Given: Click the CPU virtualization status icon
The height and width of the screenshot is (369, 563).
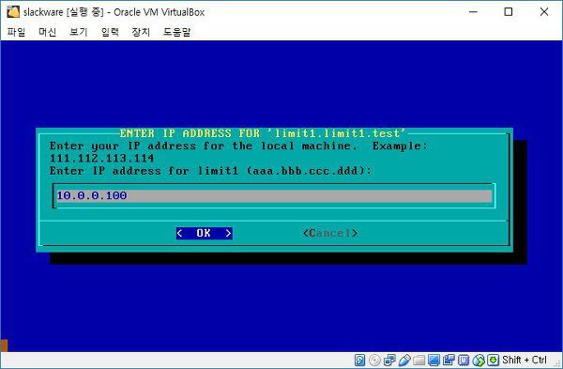Looking at the screenshot, I should point(464,360).
